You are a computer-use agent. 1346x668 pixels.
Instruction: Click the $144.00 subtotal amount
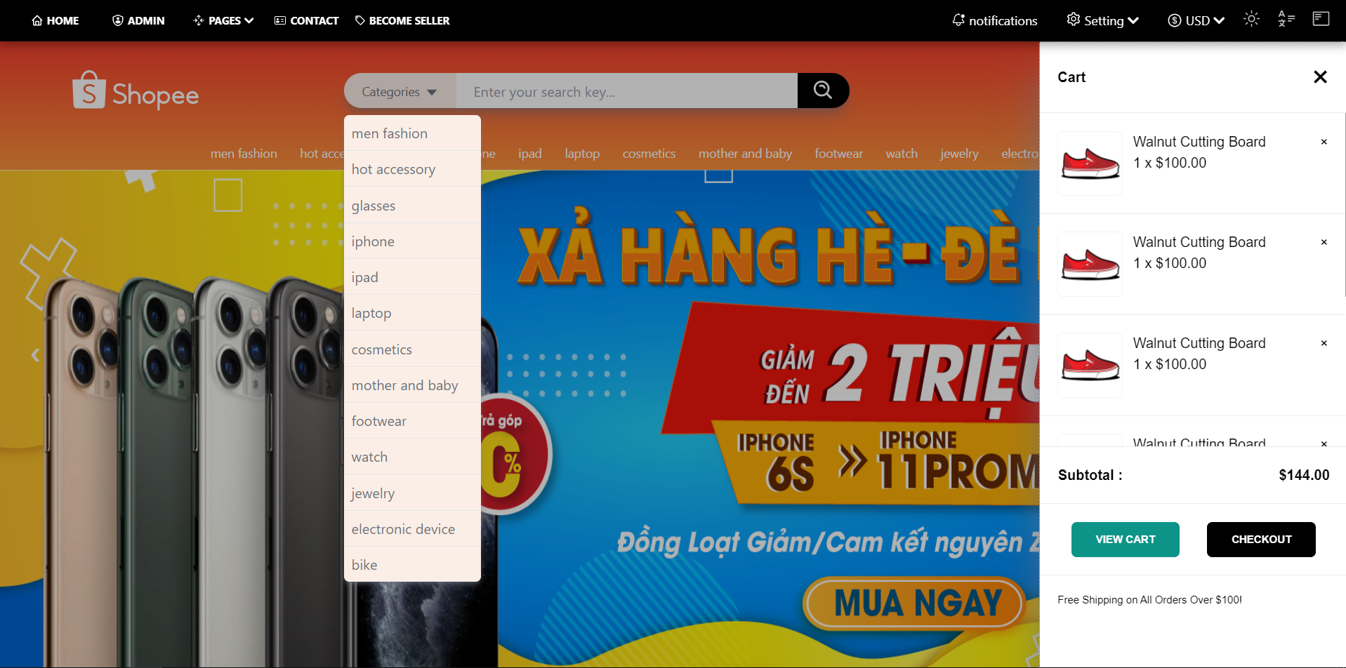coord(1304,475)
